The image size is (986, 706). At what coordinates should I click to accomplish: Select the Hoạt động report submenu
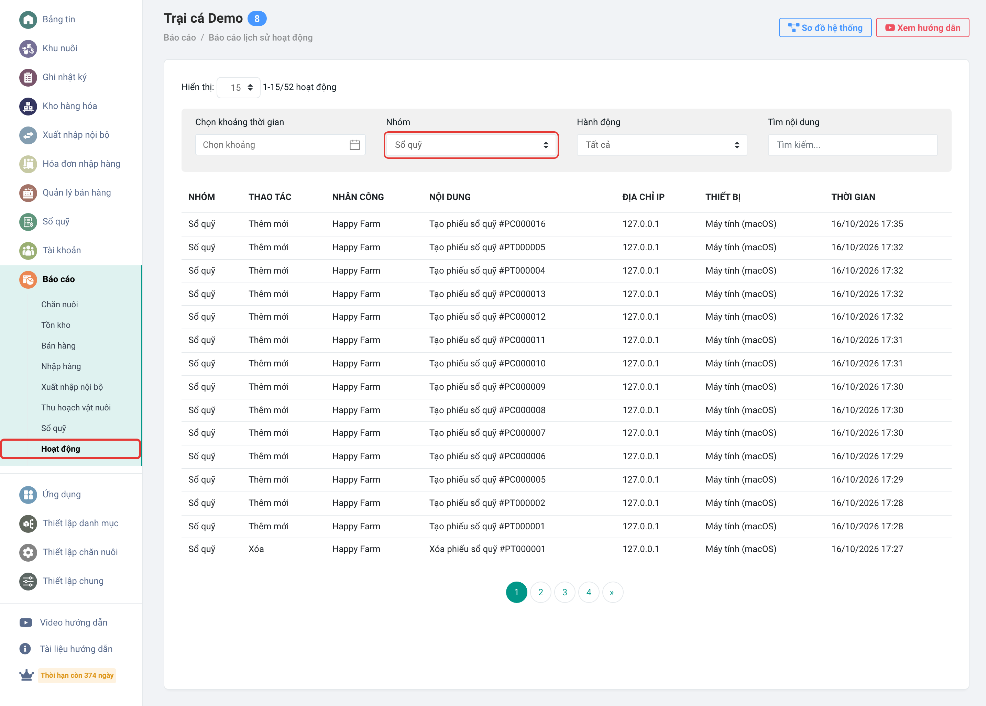coord(61,449)
